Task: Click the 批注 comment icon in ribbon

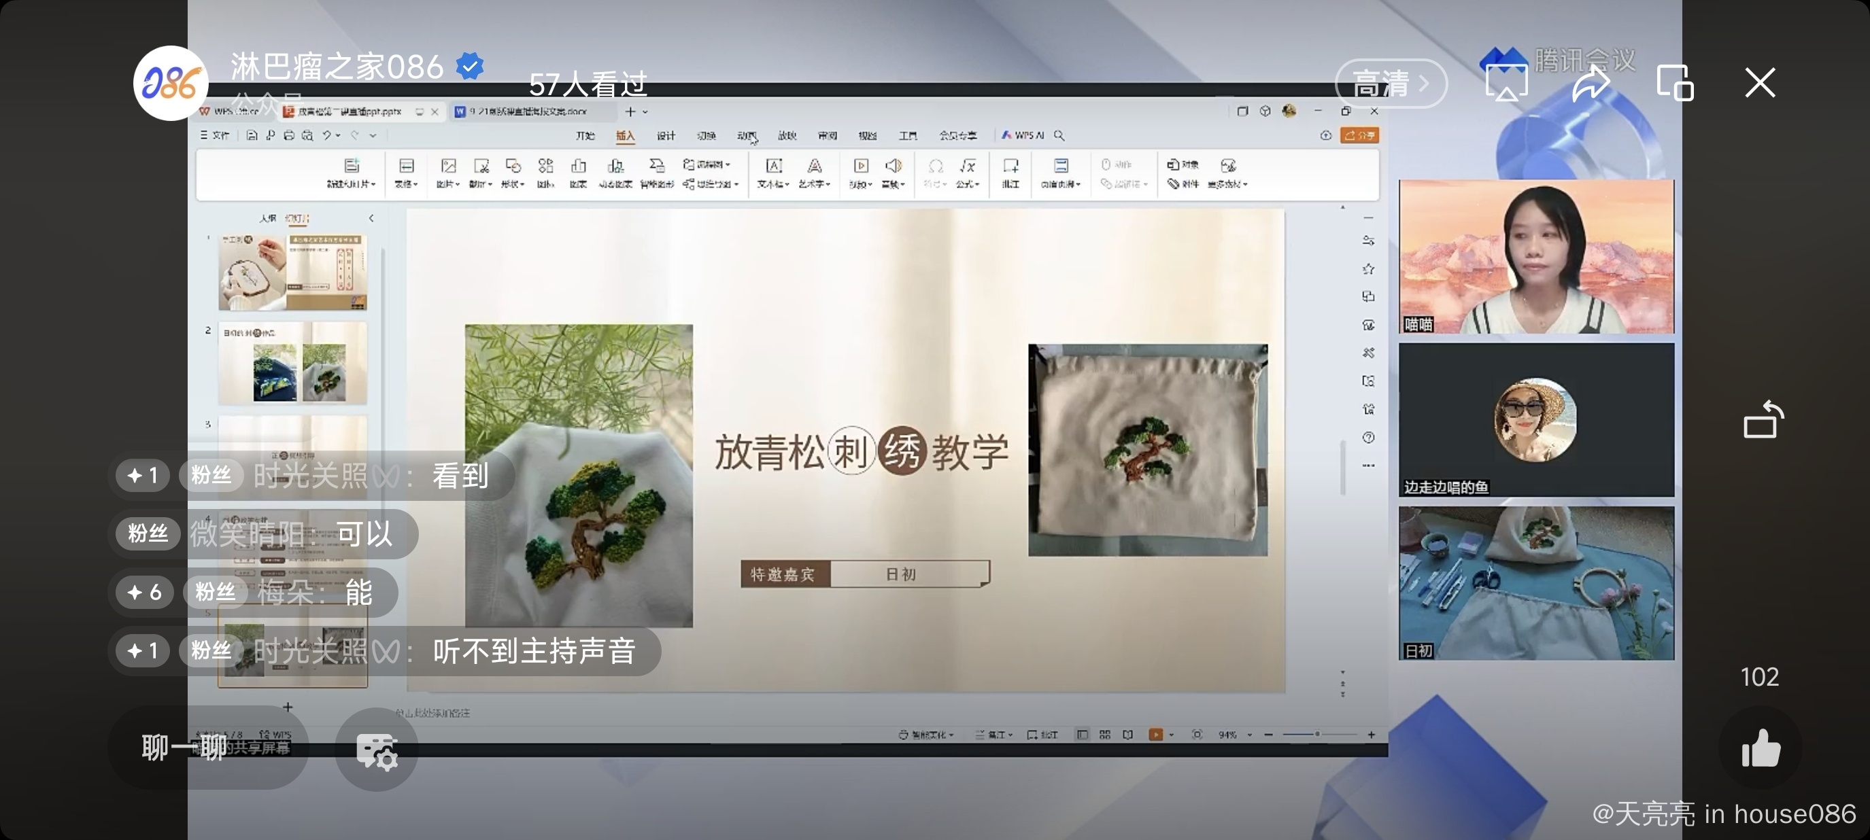Action: click(1010, 173)
